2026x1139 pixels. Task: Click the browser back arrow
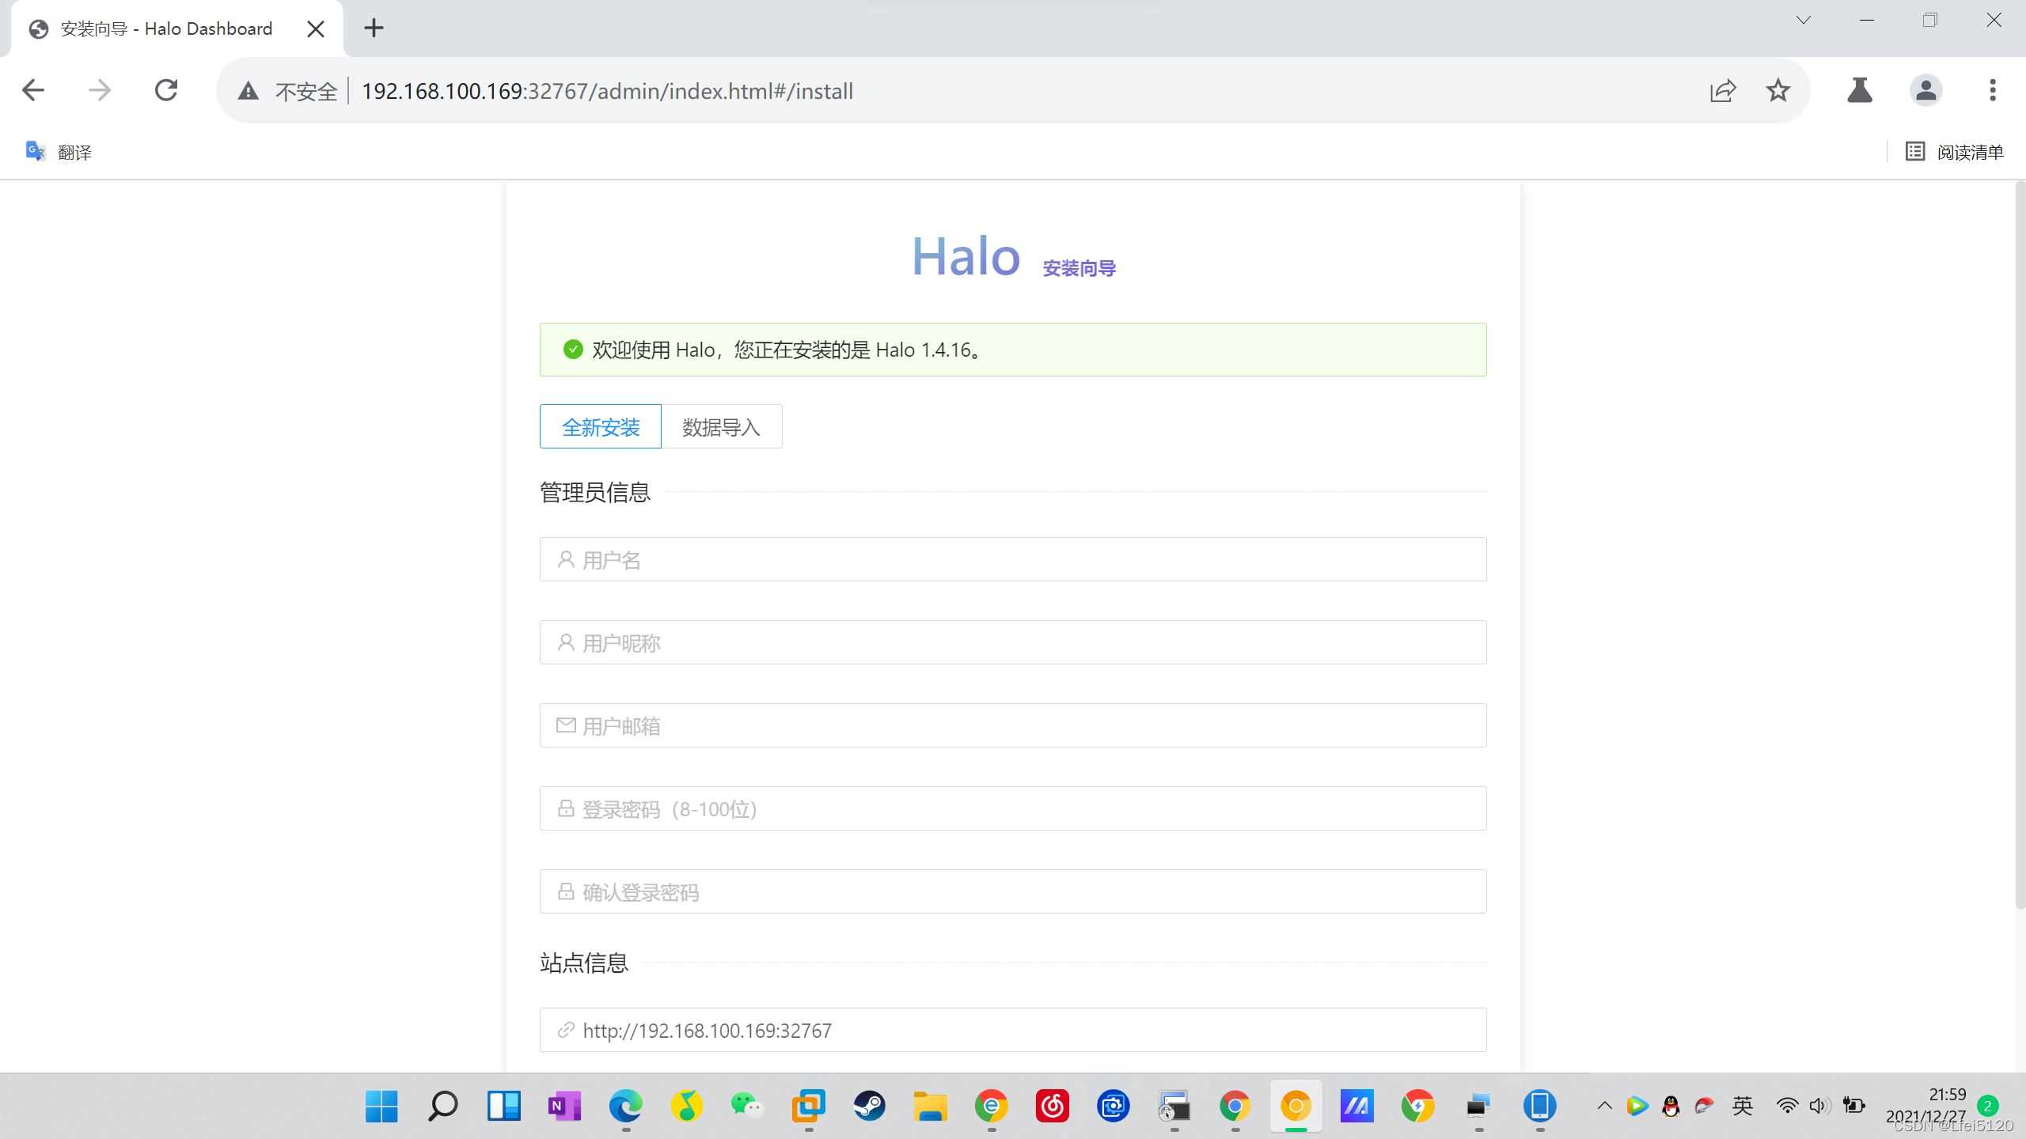pyautogui.click(x=33, y=90)
